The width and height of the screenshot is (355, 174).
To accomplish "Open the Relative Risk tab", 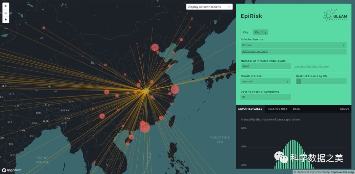I will pyautogui.click(x=277, y=109).
